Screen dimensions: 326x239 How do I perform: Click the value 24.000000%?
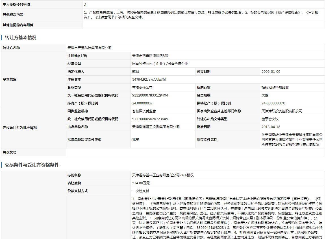click(142, 103)
